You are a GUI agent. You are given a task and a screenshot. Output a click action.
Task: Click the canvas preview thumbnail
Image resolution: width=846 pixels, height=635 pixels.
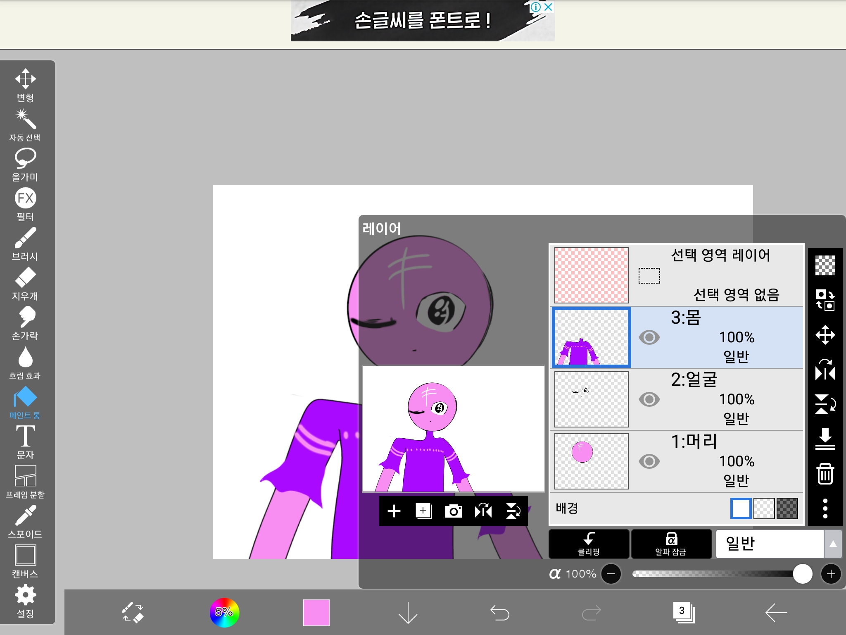click(454, 429)
